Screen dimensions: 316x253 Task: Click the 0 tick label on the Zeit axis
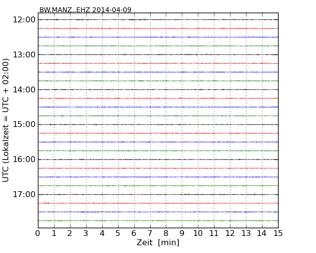pyautogui.click(x=38, y=233)
